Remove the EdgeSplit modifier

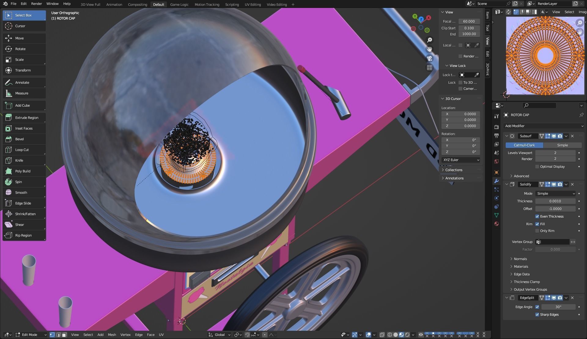(x=572, y=298)
